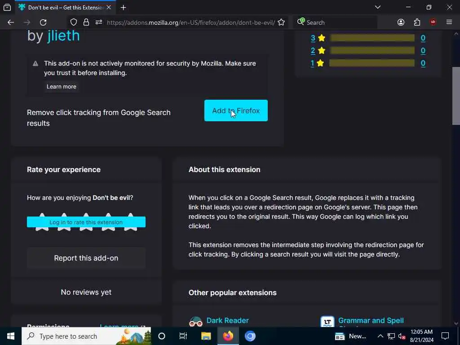Open the News widget on taskbar
This screenshot has width=460, height=345.
[350, 336]
